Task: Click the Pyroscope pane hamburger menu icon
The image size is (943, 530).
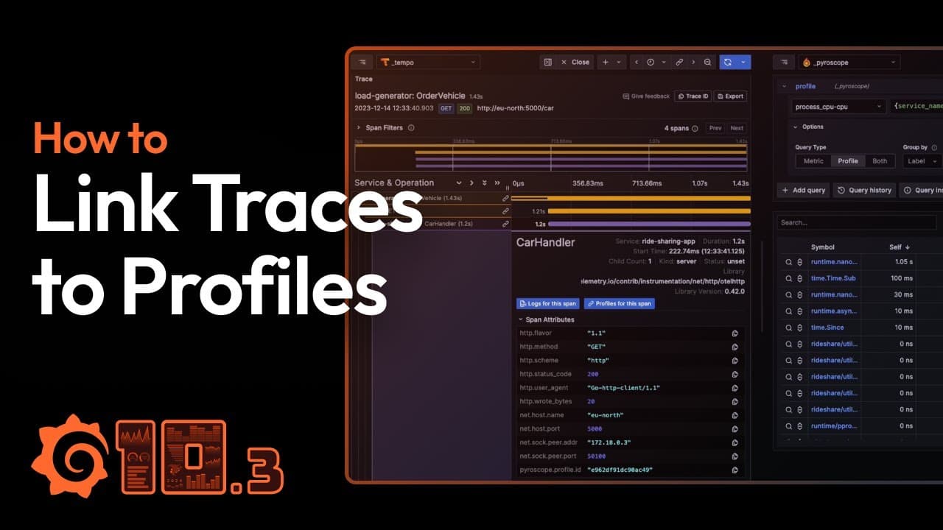Action: 785,63
